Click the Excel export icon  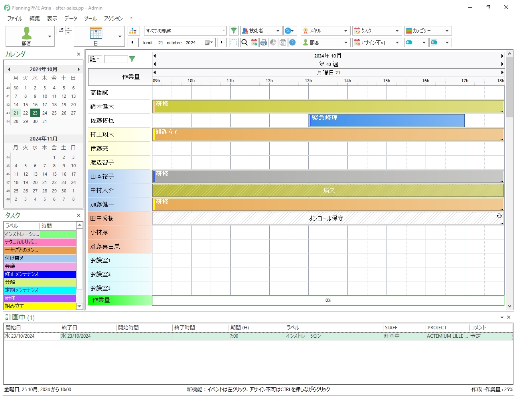tap(283, 42)
